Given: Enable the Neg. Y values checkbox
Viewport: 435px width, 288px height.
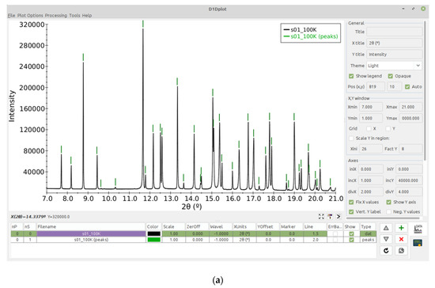Looking at the screenshot, I should pyautogui.click(x=389, y=212).
